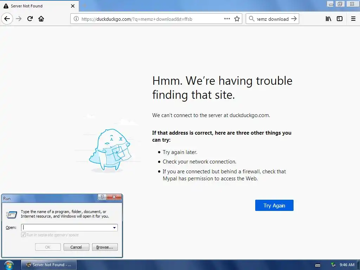The image size is (360, 270).
Task: Go back with the browser back arrow
Action: point(7,19)
